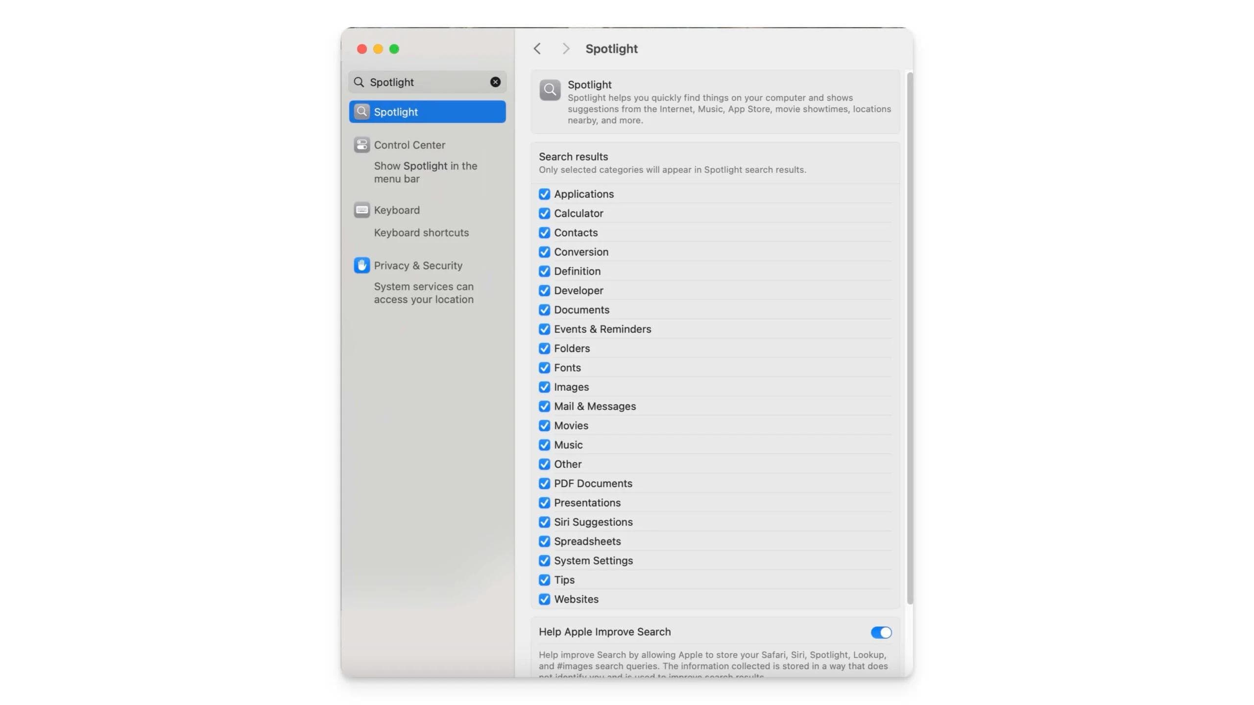This screenshot has height=705, width=1254.
Task: Open Show Spotlight in the menu bar
Action: (426, 172)
